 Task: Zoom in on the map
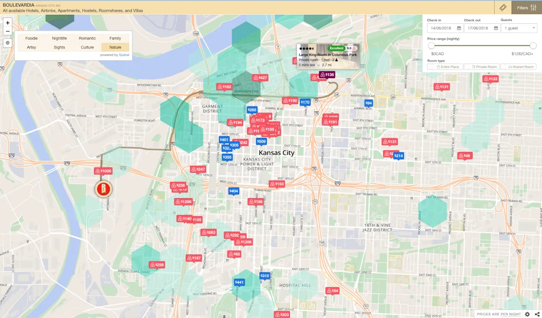coord(7,23)
